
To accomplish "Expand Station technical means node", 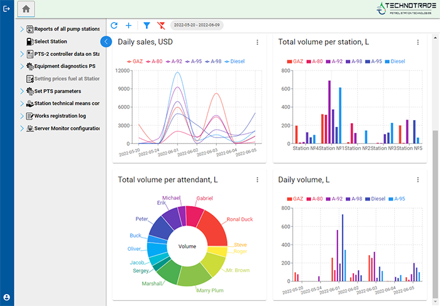I will pyautogui.click(x=22, y=104).
